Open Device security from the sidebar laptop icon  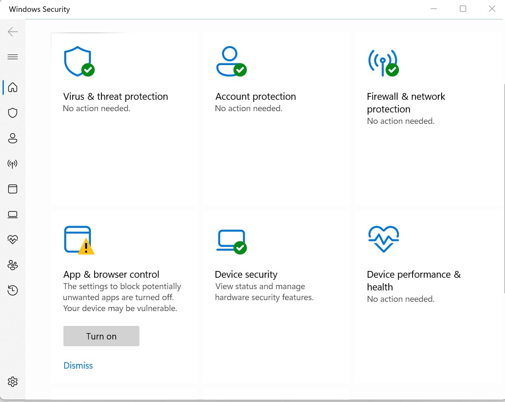pyautogui.click(x=13, y=214)
